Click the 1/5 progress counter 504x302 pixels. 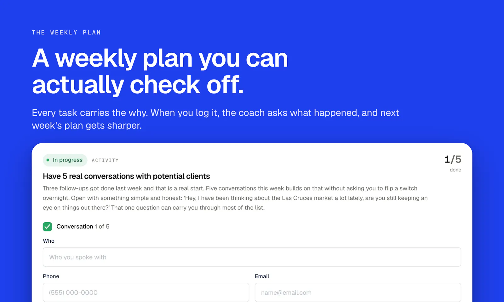453,159
